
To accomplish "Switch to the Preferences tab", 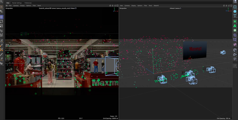I will 28,3.
